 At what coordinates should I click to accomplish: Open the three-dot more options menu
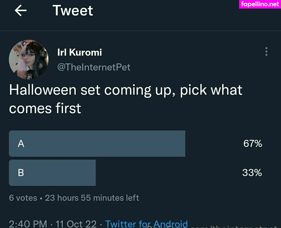(266, 51)
